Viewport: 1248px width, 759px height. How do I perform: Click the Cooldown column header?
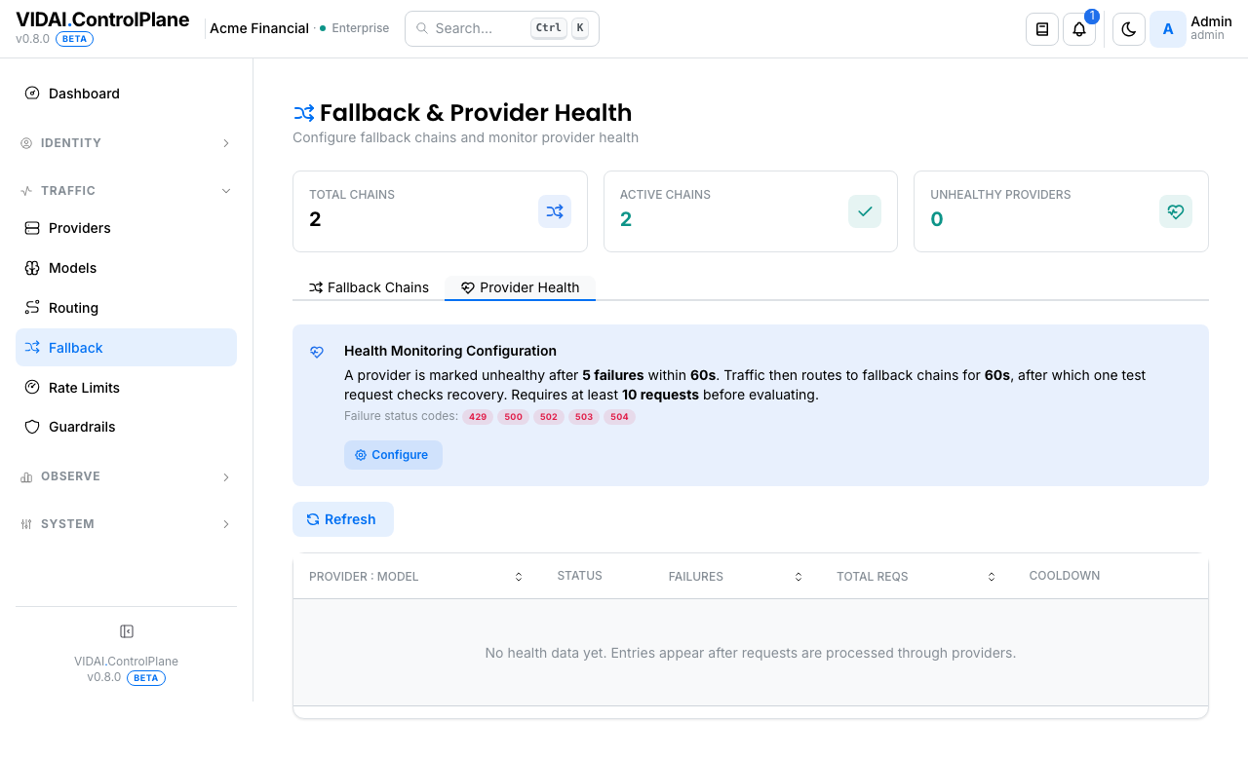tap(1065, 576)
